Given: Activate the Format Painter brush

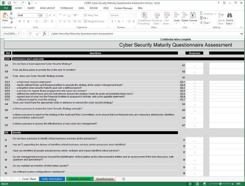Looking at the screenshot, I should pyautogui.click(x=11, y=22).
